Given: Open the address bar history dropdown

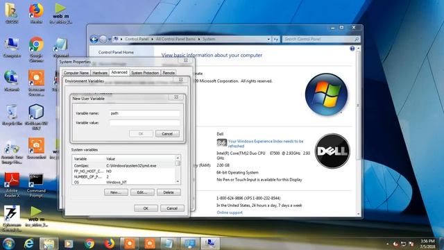Looking at the screenshot, I should click(x=268, y=39).
